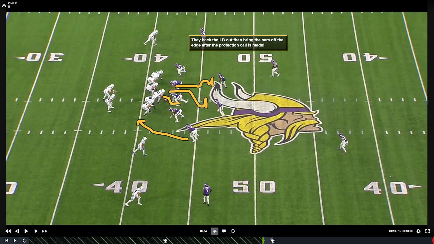Fast-forward the video

(44, 231)
